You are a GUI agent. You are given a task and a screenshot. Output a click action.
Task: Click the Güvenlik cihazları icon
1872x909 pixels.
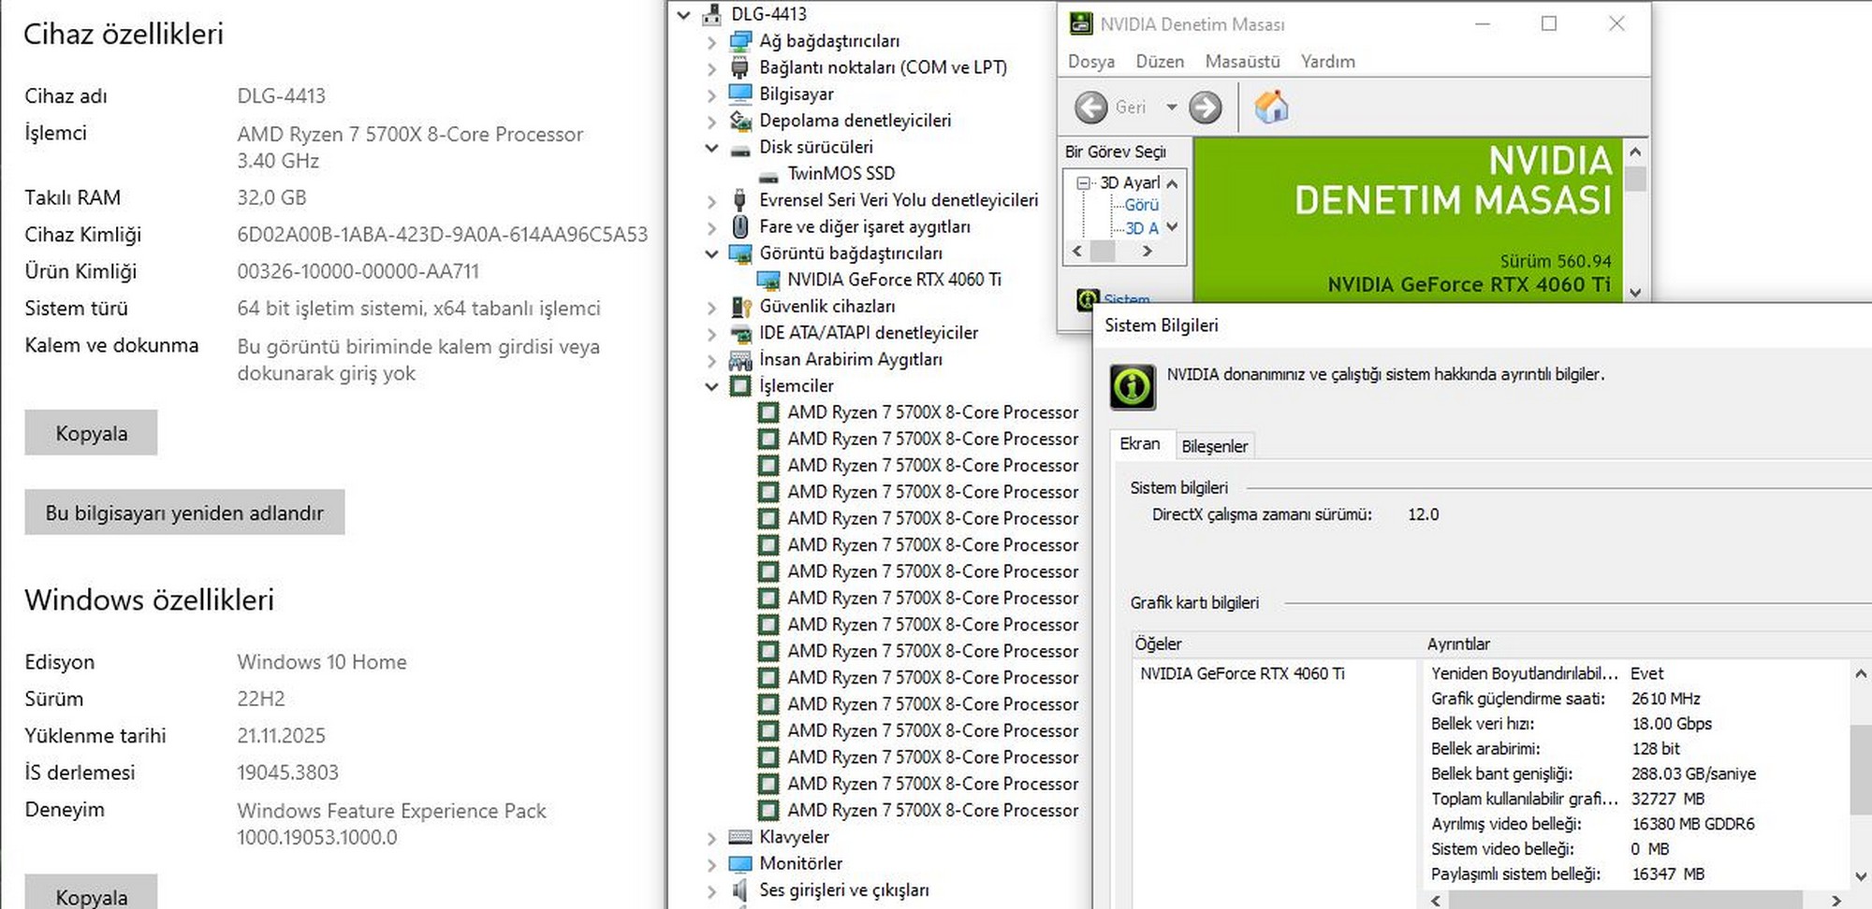coord(740,307)
